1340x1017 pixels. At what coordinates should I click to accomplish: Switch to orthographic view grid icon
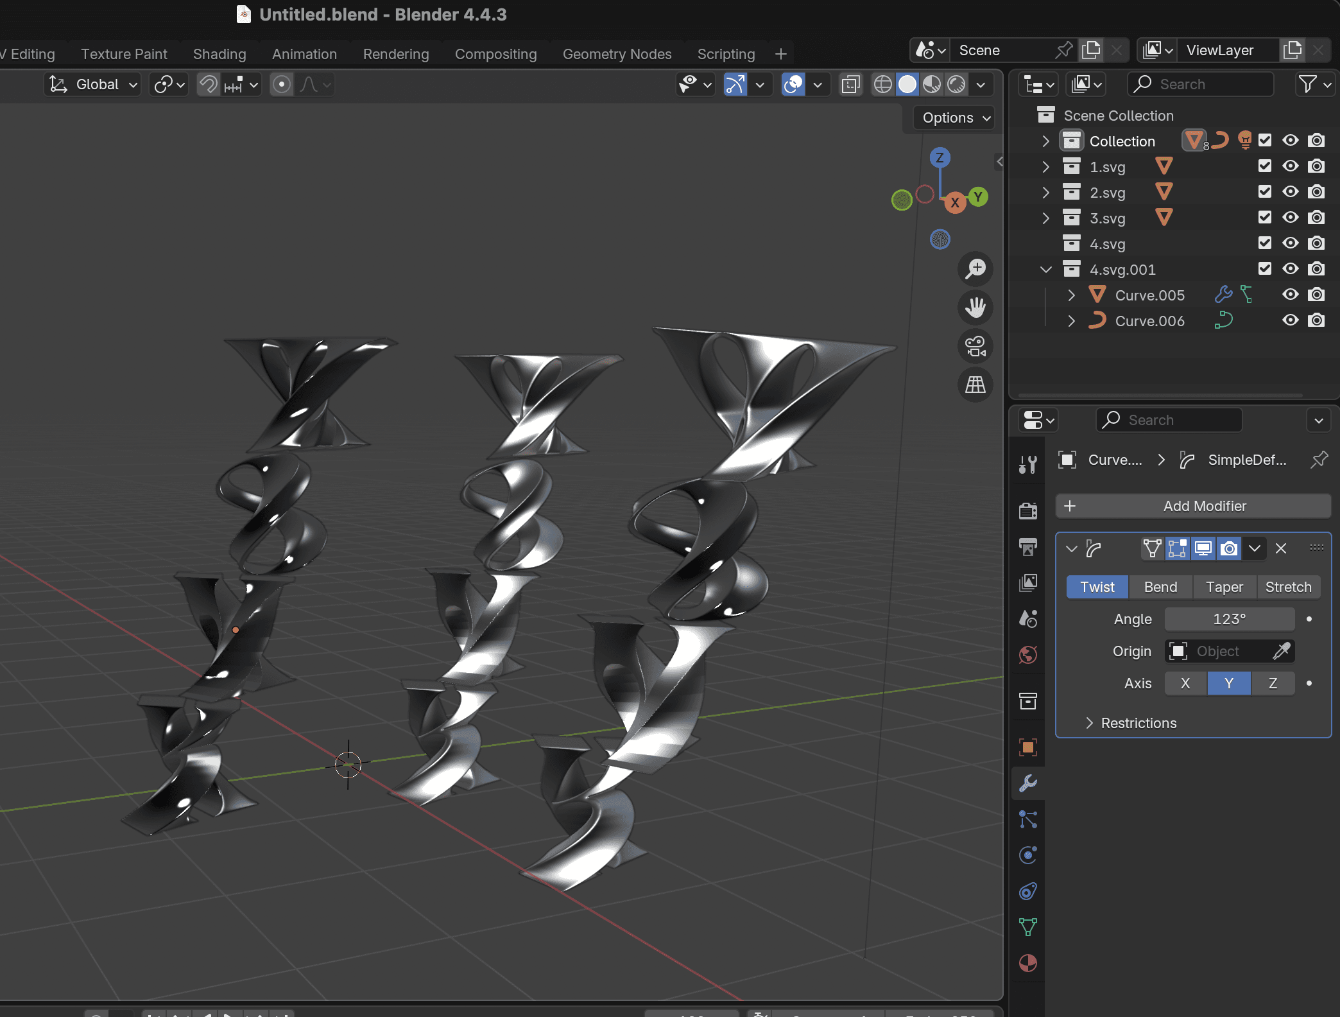coord(975,385)
